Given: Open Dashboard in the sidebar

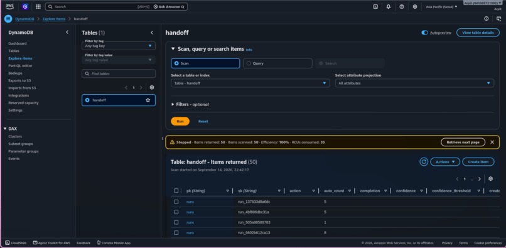Looking at the screenshot, I should (x=18, y=43).
